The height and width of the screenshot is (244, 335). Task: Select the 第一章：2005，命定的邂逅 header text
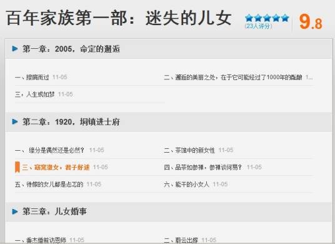pyautogui.click(x=71, y=49)
